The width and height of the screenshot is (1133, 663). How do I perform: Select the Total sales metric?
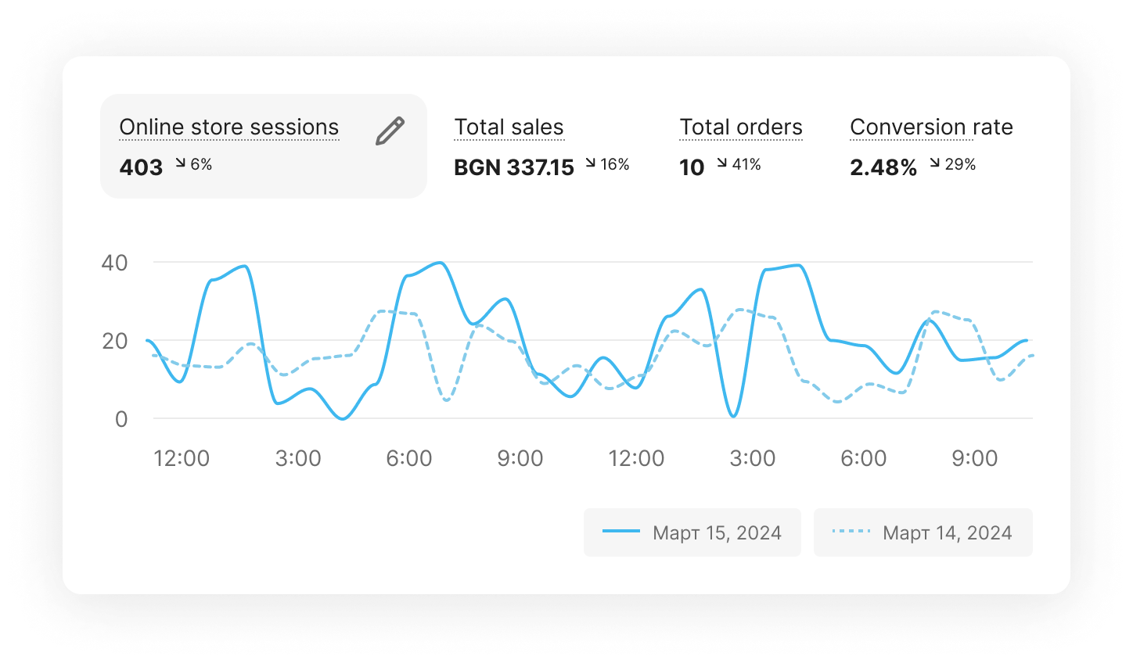point(509,127)
